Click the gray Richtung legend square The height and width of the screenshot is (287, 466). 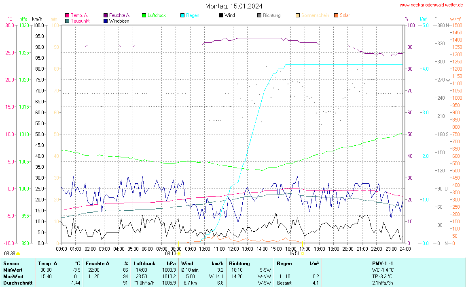259,15
